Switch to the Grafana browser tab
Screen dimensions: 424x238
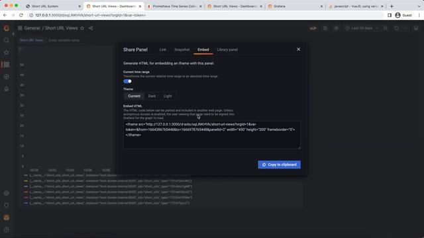(295, 6)
